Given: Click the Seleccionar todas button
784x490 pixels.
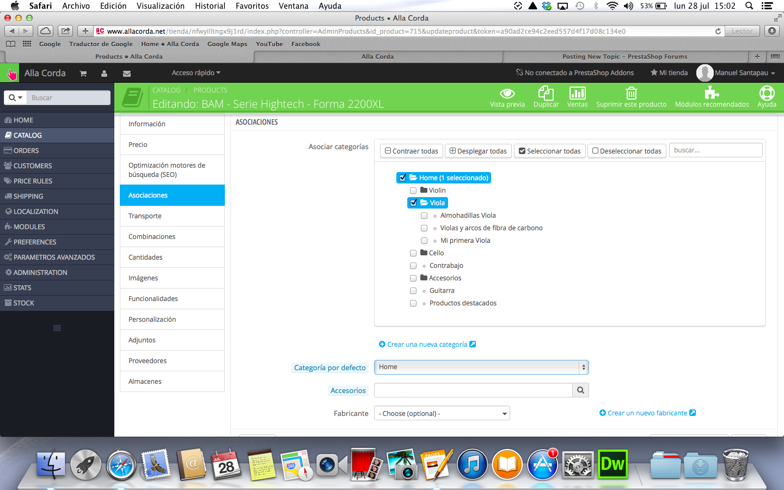Looking at the screenshot, I should click(x=550, y=151).
